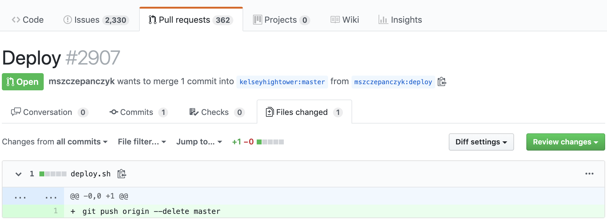Copy the deploy.sh file path

[122, 174]
